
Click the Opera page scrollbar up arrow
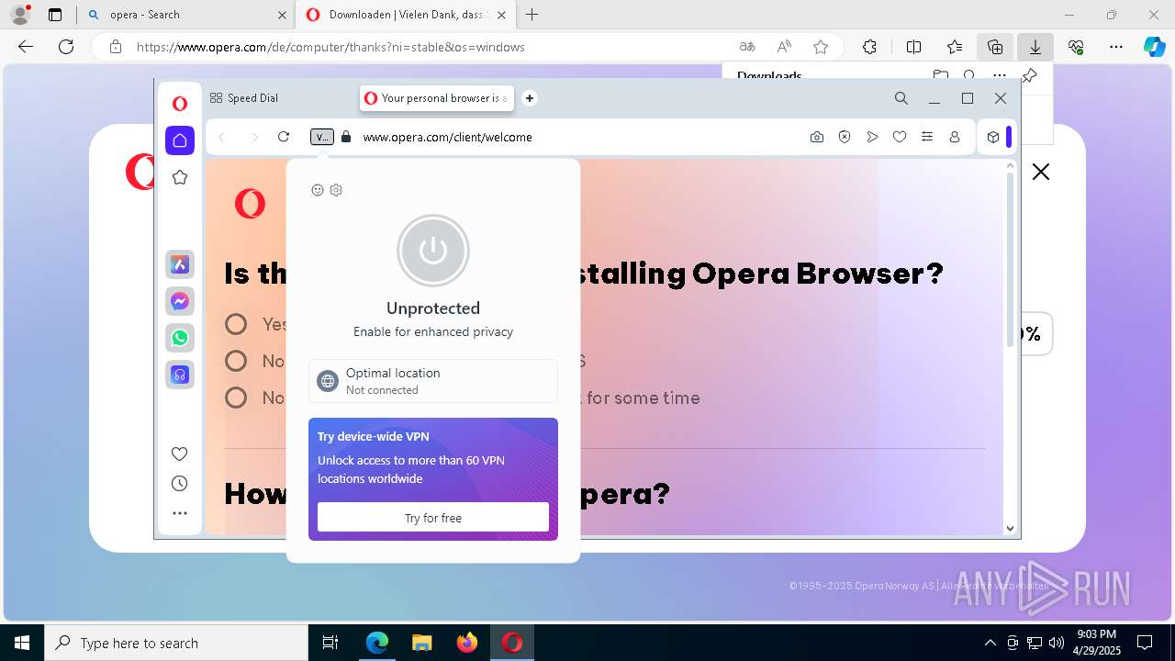coord(1011,166)
